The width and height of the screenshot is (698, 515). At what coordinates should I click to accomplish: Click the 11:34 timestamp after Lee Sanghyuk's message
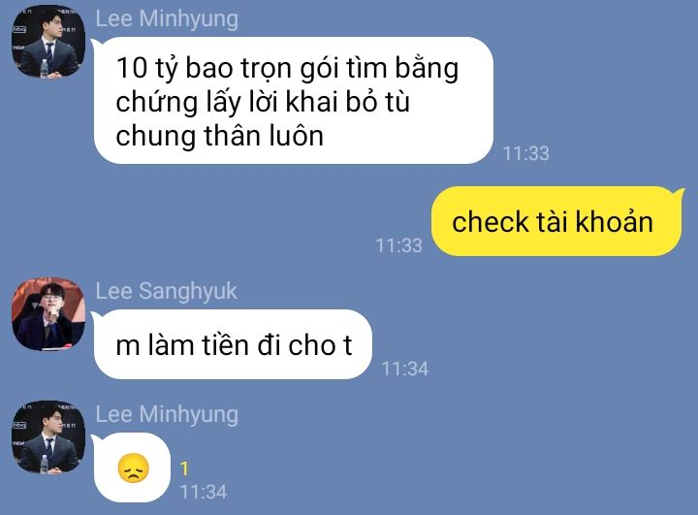click(404, 369)
